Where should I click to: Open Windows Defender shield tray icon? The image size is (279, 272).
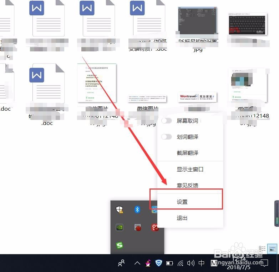point(120,210)
